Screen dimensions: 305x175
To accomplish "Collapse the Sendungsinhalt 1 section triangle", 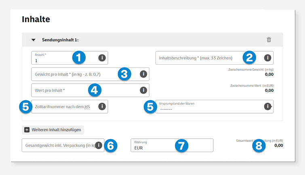I will point(34,40).
